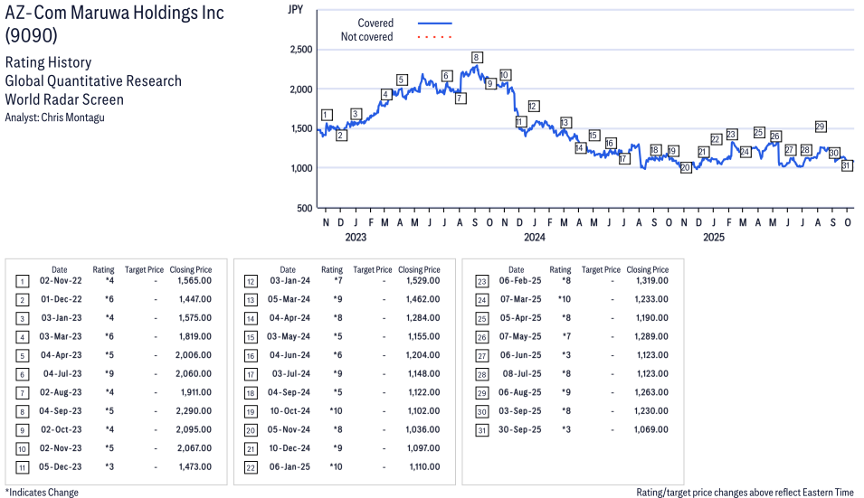Select chart marker 29 on the price line
864x498 pixels.
click(x=821, y=127)
